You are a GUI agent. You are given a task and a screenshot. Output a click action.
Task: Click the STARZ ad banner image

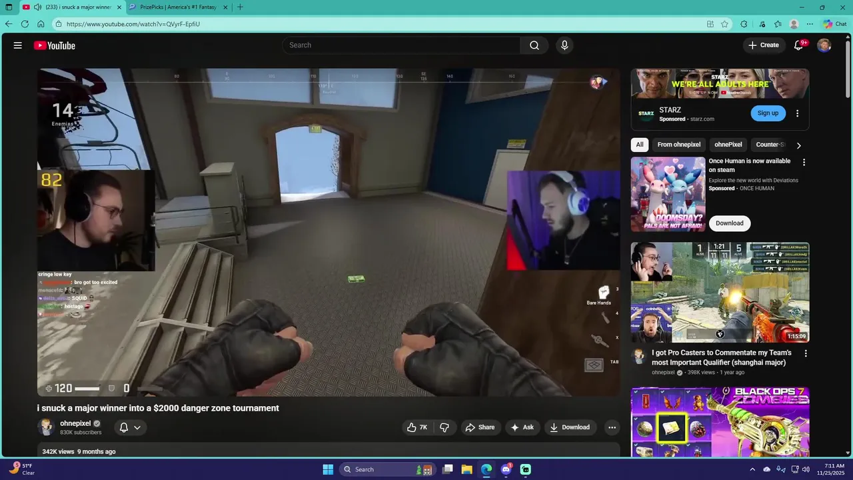[x=720, y=83]
